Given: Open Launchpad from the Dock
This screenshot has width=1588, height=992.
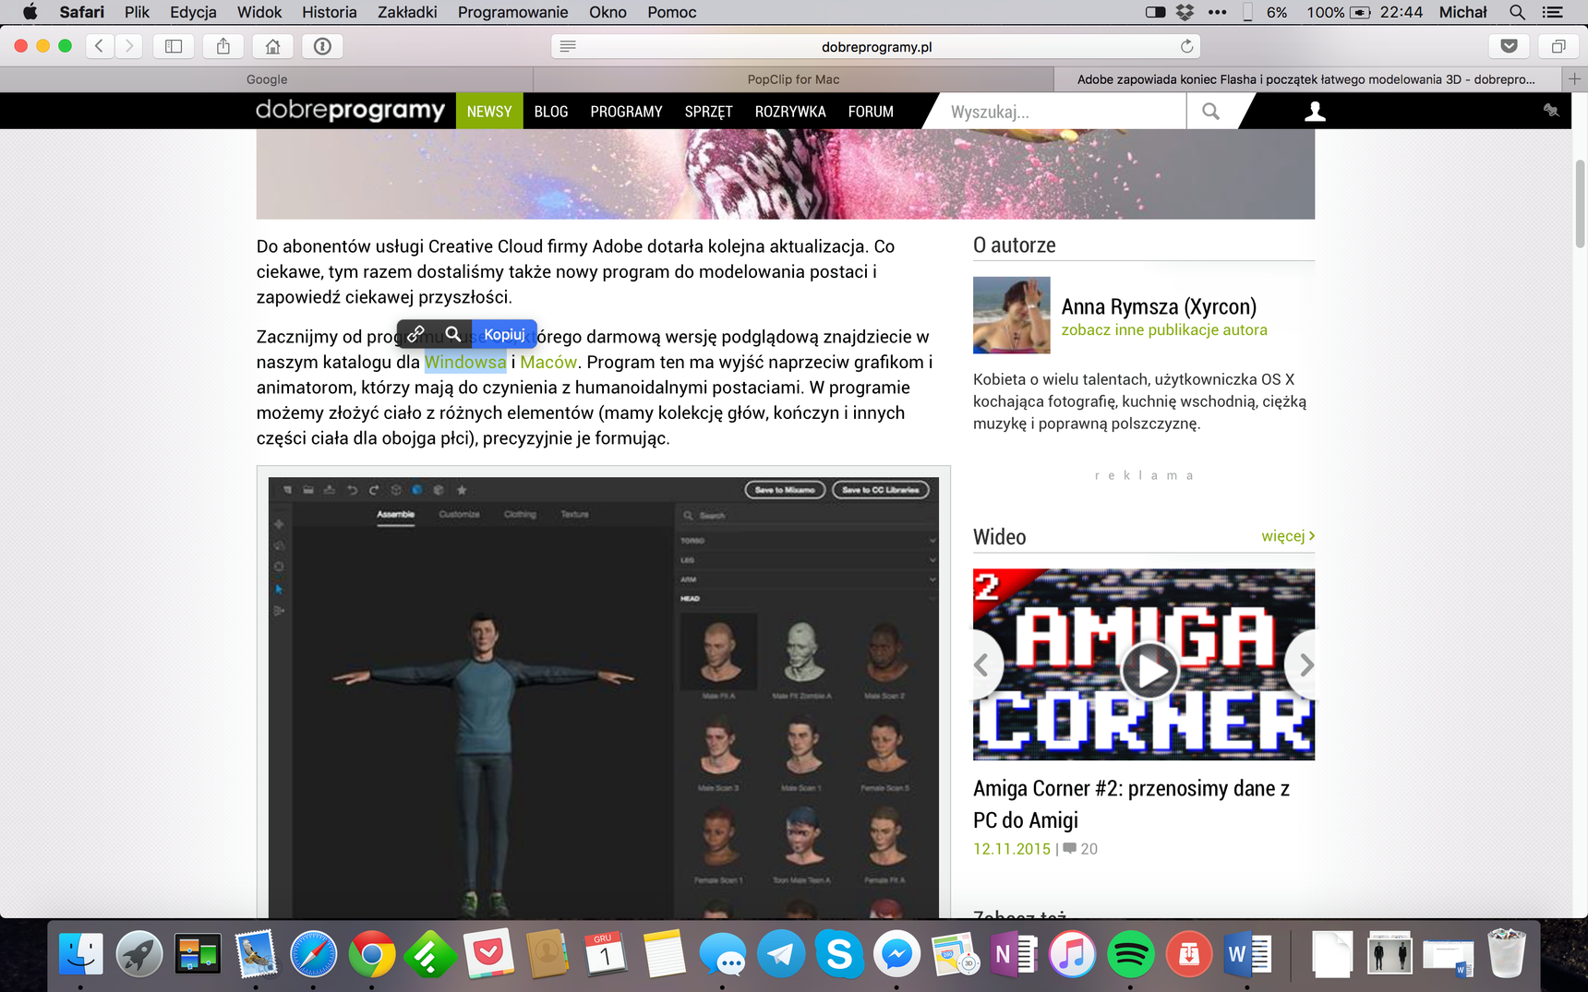Looking at the screenshot, I should 139,953.
